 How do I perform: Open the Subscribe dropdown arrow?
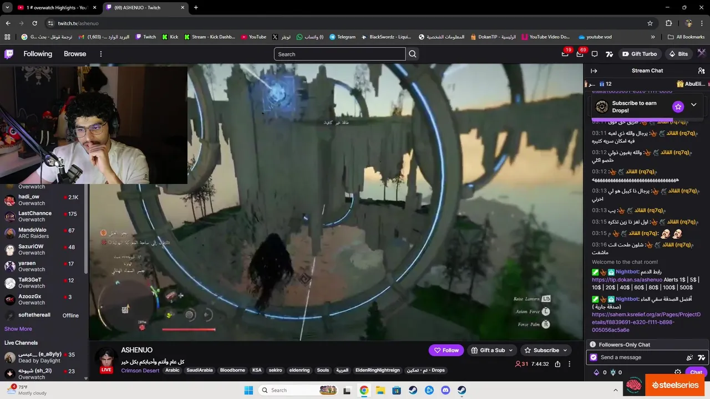coord(565,350)
